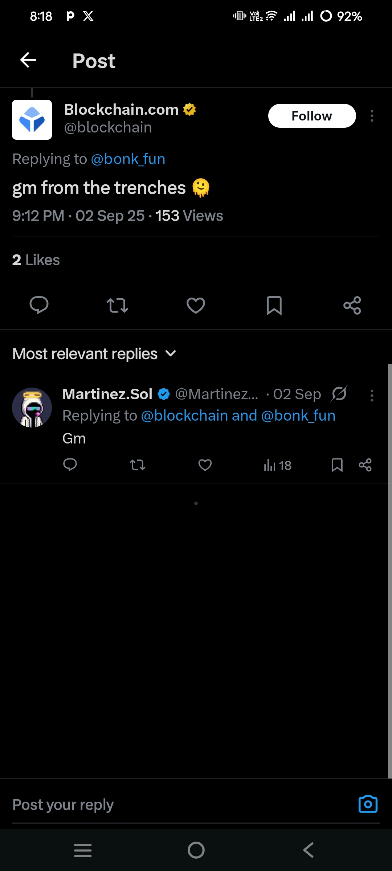392x871 pixels.
Task: Open the @bonk_fun mention link
Action: coord(128,159)
